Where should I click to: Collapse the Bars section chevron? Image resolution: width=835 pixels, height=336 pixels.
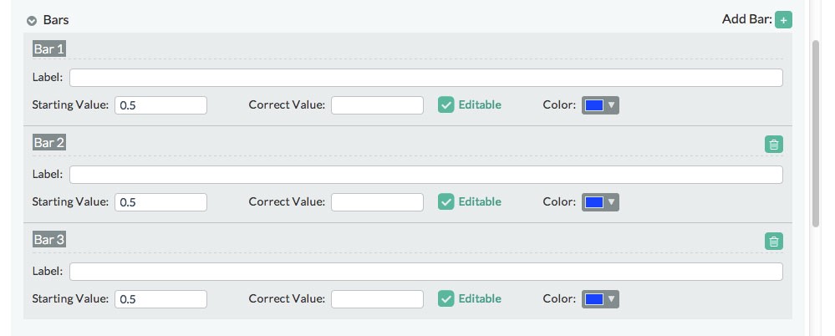coord(32,21)
